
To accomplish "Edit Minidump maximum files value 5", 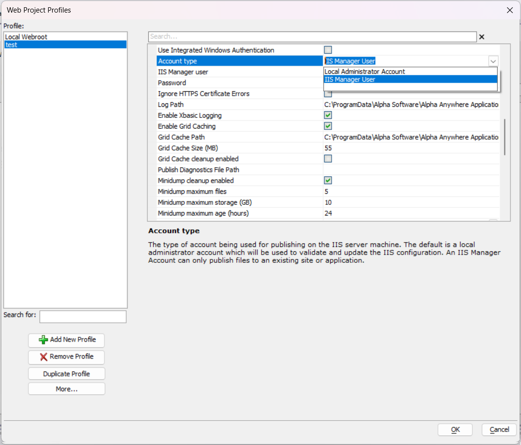I will 411,192.
